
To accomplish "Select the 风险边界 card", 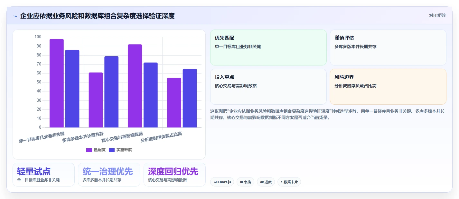I will [x=388, y=87].
